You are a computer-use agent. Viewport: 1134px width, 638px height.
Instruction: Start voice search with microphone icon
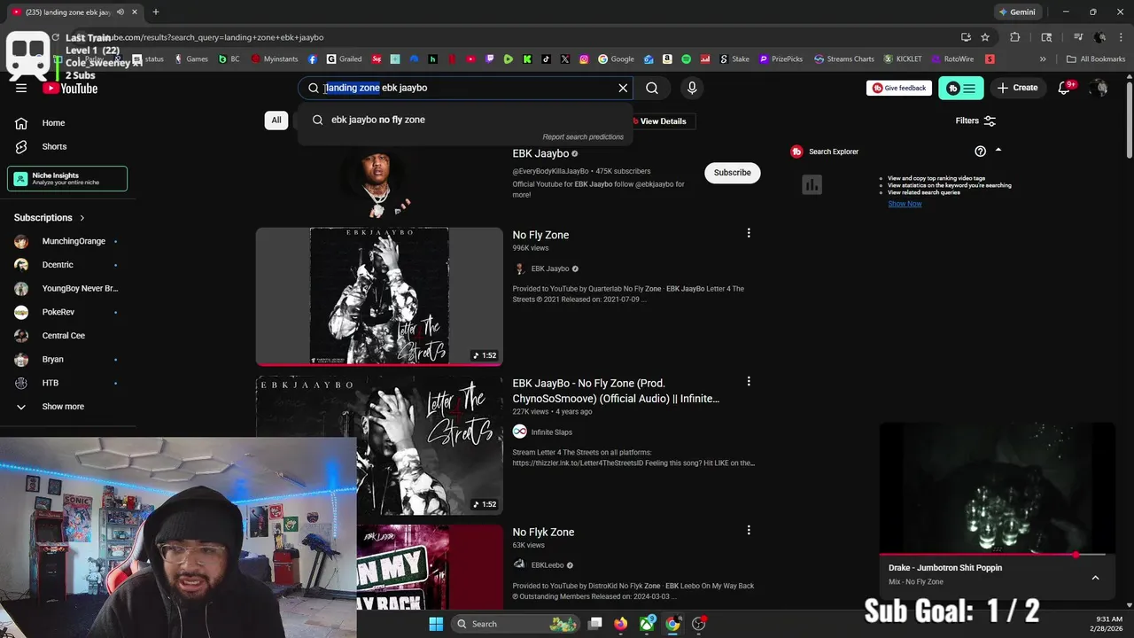pos(692,88)
